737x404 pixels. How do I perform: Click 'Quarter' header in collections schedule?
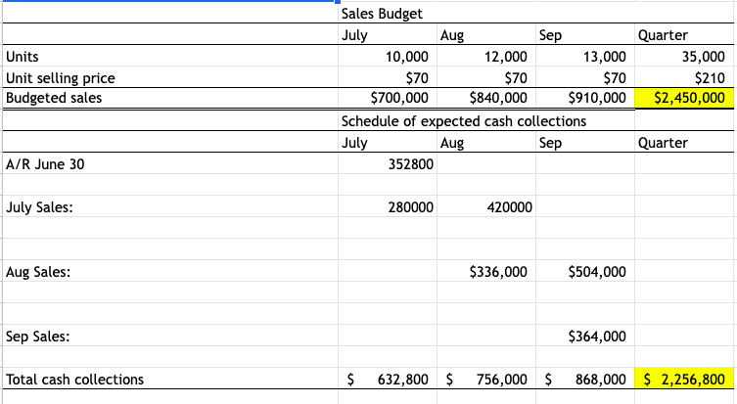point(663,143)
